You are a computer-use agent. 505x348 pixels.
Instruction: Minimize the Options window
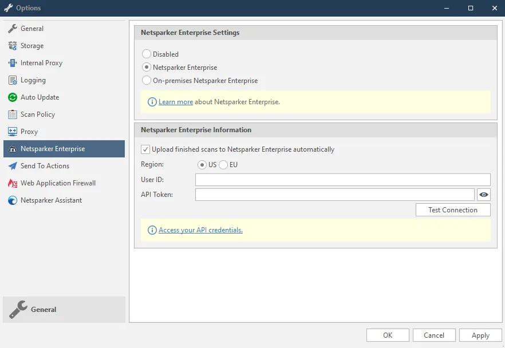447,8
